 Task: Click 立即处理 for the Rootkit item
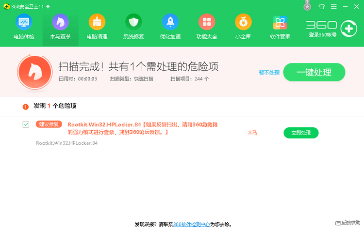pyautogui.click(x=301, y=133)
